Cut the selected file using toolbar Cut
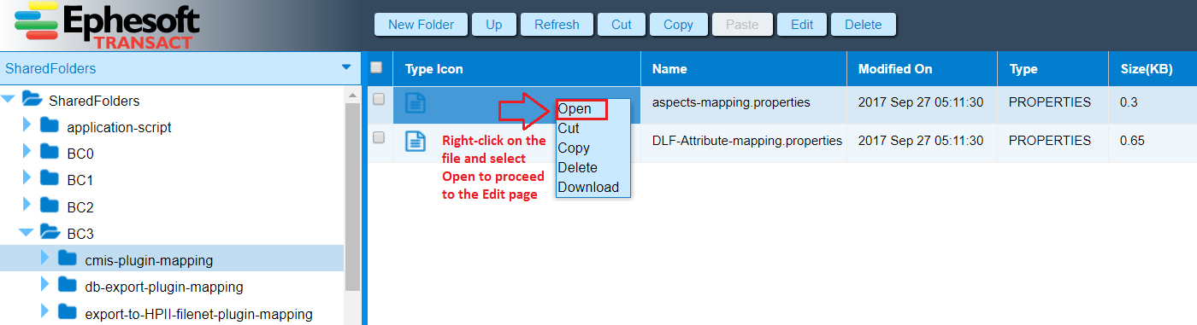Image resolution: width=1197 pixels, height=325 pixels. tap(622, 25)
